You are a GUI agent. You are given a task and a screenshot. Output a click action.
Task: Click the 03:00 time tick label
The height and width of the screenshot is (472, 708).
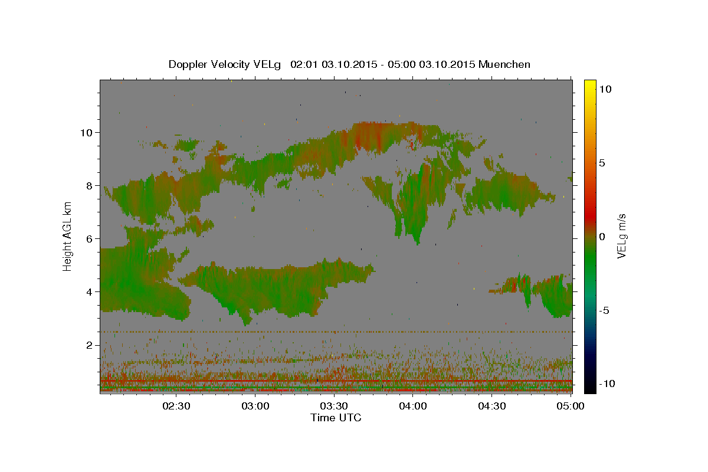255,406
